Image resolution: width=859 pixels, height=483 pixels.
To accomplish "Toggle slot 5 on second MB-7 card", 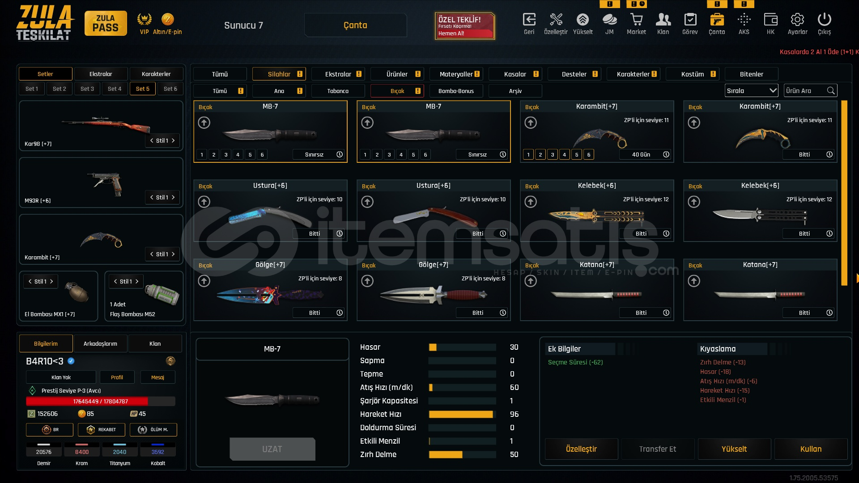I will (x=413, y=155).
